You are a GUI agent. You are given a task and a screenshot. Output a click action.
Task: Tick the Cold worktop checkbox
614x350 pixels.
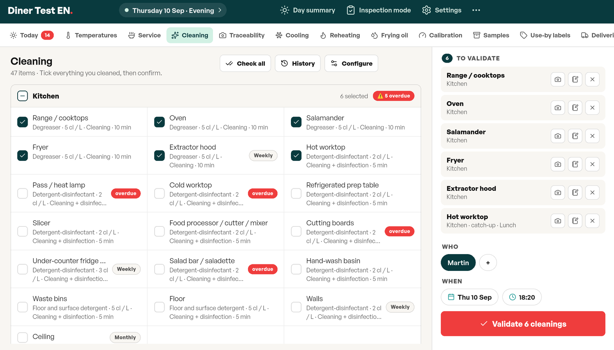point(159,193)
